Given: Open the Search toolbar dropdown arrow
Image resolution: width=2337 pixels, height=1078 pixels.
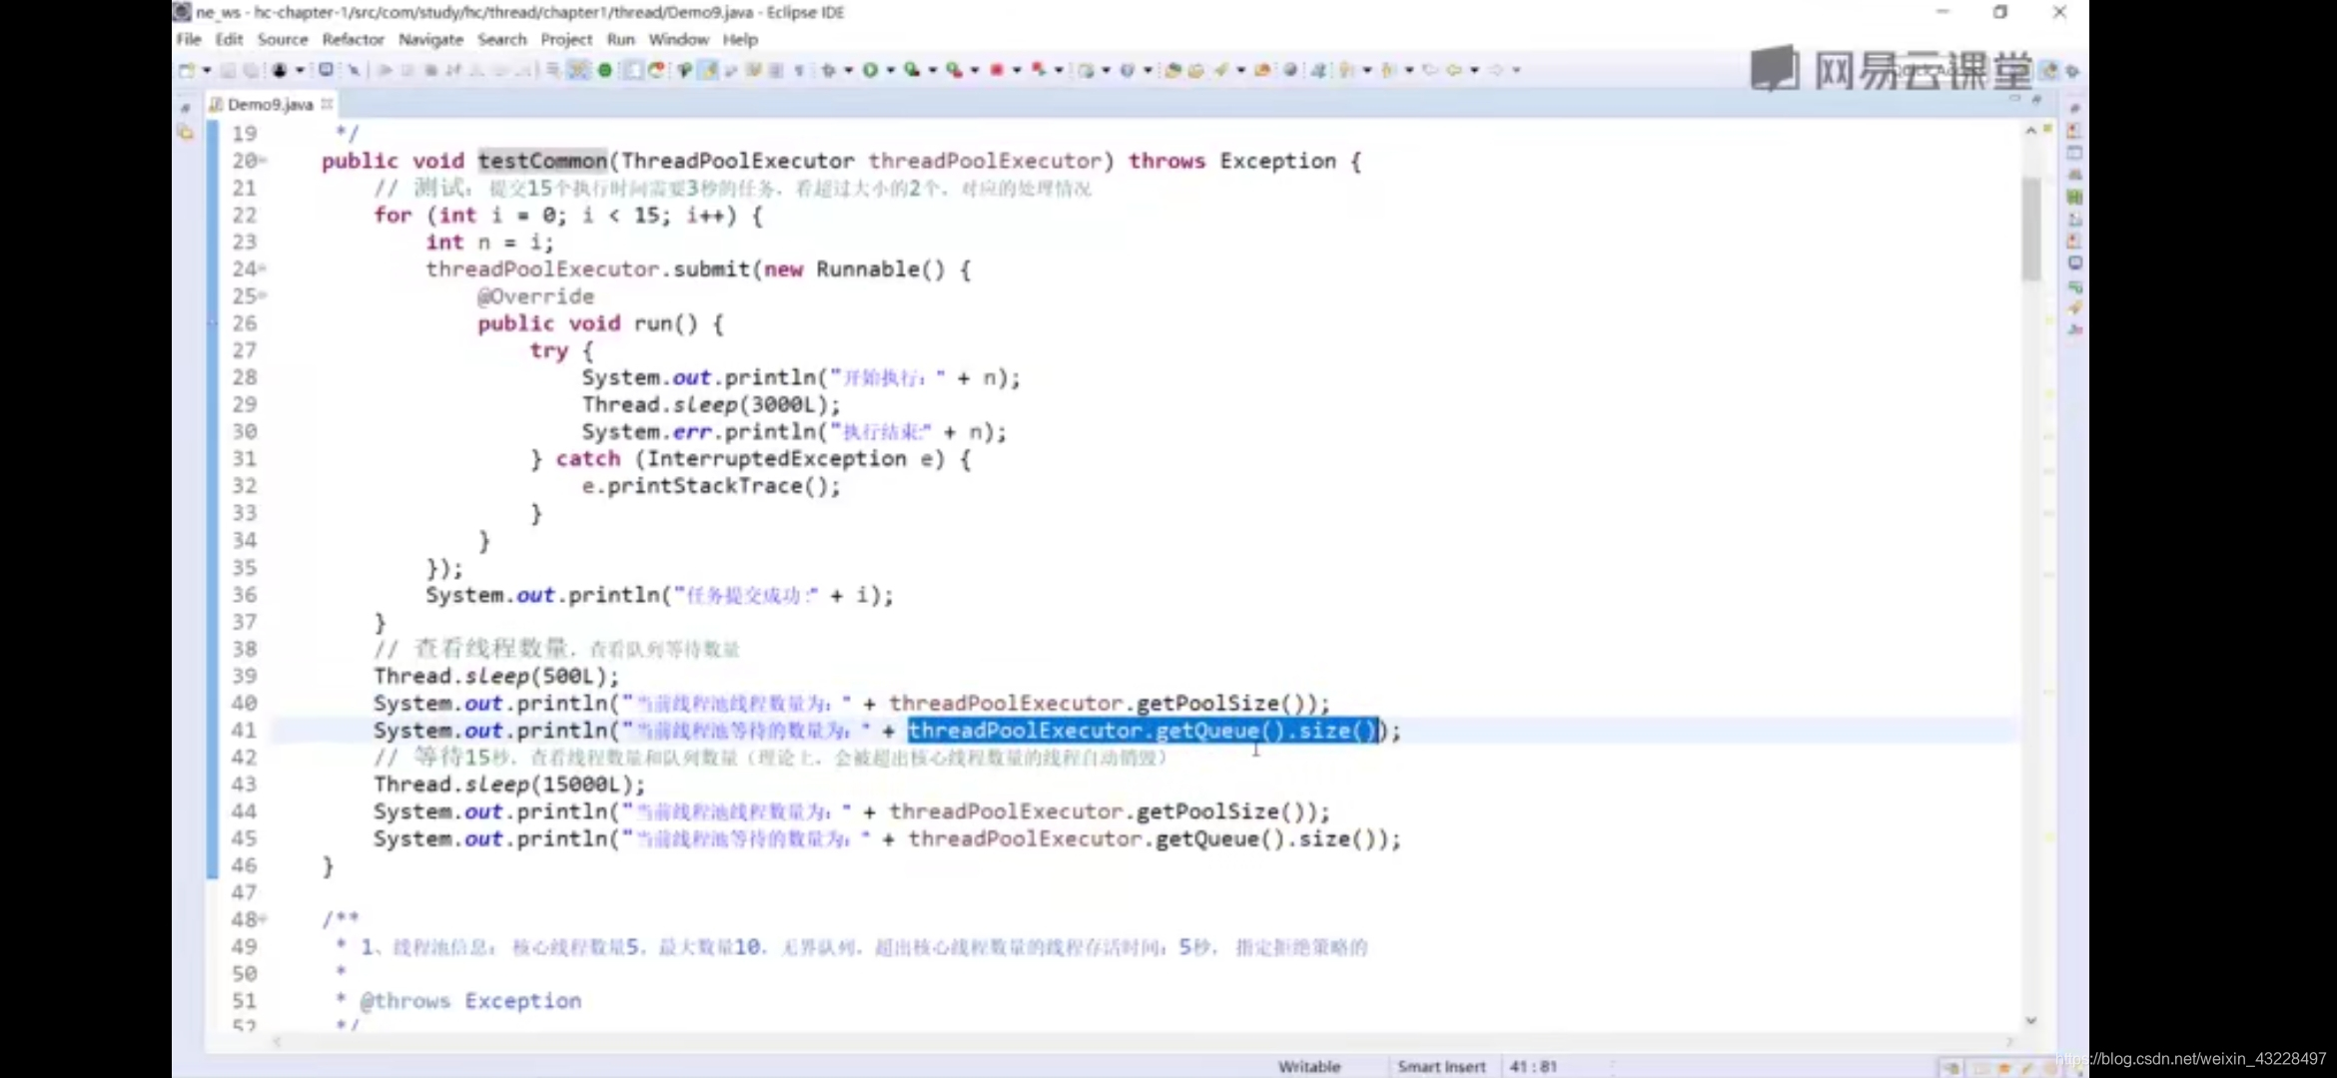Looking at the screenshot, I should point(1240,70).
